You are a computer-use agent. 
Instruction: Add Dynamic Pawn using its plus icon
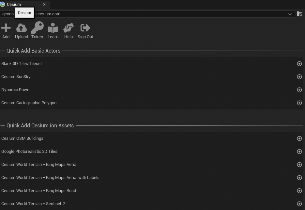point(299,90)
